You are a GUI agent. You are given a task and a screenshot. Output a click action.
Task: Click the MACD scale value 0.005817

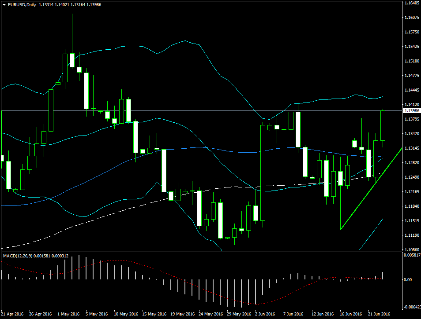coord(412,255)
